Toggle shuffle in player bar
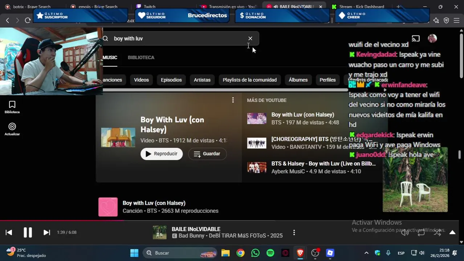This screenshot has height=261, width=464. pyautogui.click(x=437, y=233)
